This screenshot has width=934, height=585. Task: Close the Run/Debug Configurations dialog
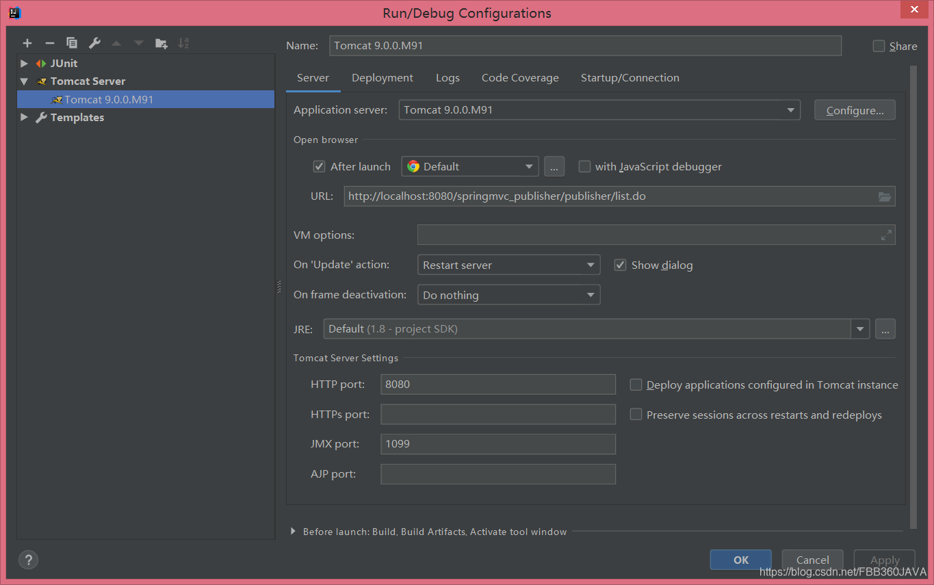(914, 9)
